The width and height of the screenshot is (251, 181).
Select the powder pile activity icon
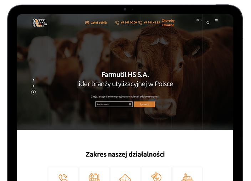tap(125, 178)
